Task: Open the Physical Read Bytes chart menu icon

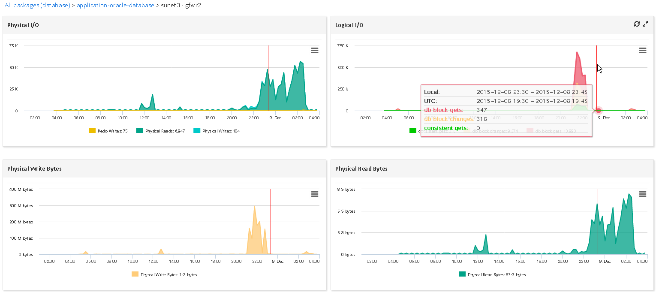Action: pyautogui.click(x=642, y=194)
